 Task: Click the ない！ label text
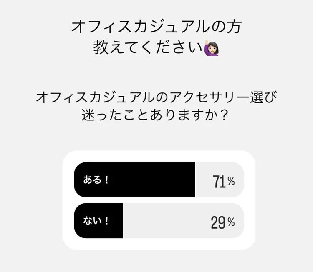coord(96,221)
